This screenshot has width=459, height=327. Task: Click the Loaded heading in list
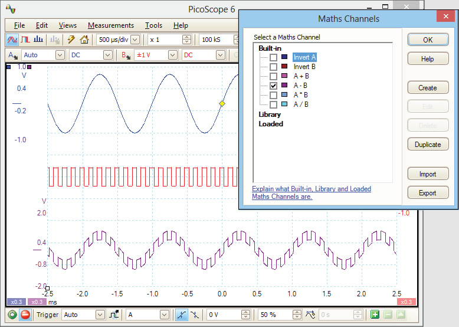pyautogui.click(x=271, y=124)
